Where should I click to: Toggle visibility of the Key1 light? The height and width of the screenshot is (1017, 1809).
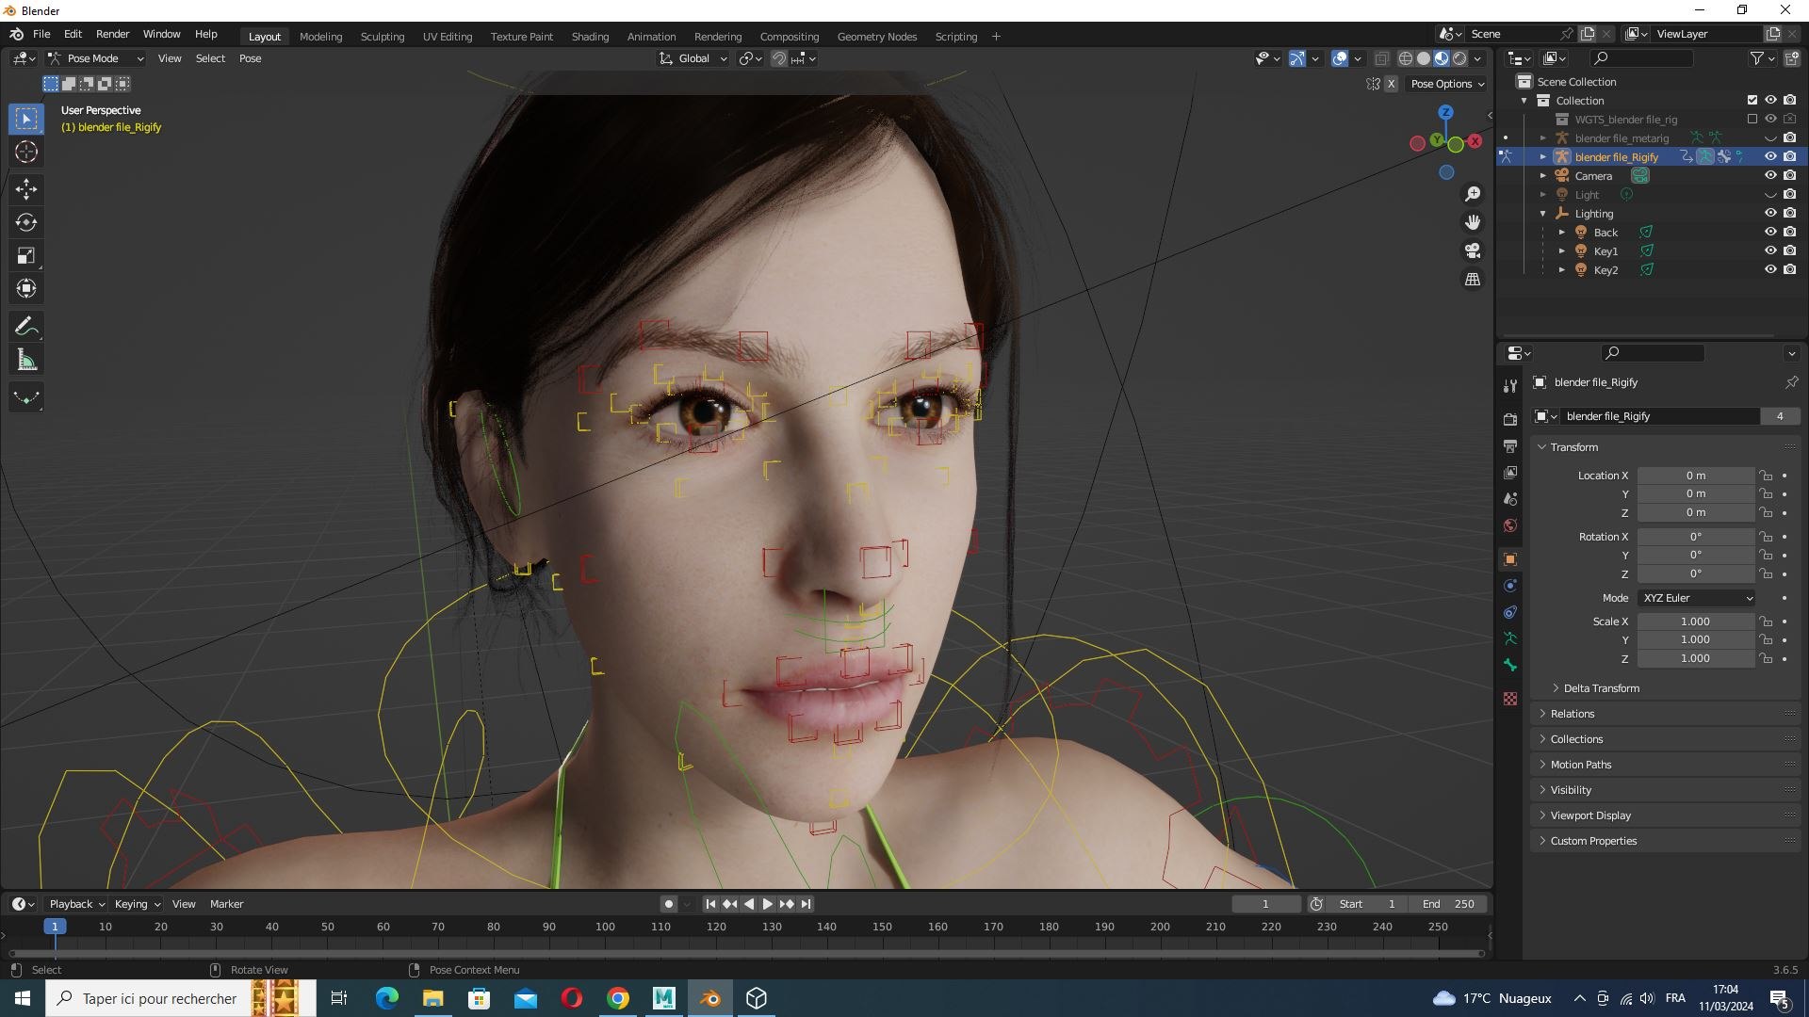[x=1770, y=250]
